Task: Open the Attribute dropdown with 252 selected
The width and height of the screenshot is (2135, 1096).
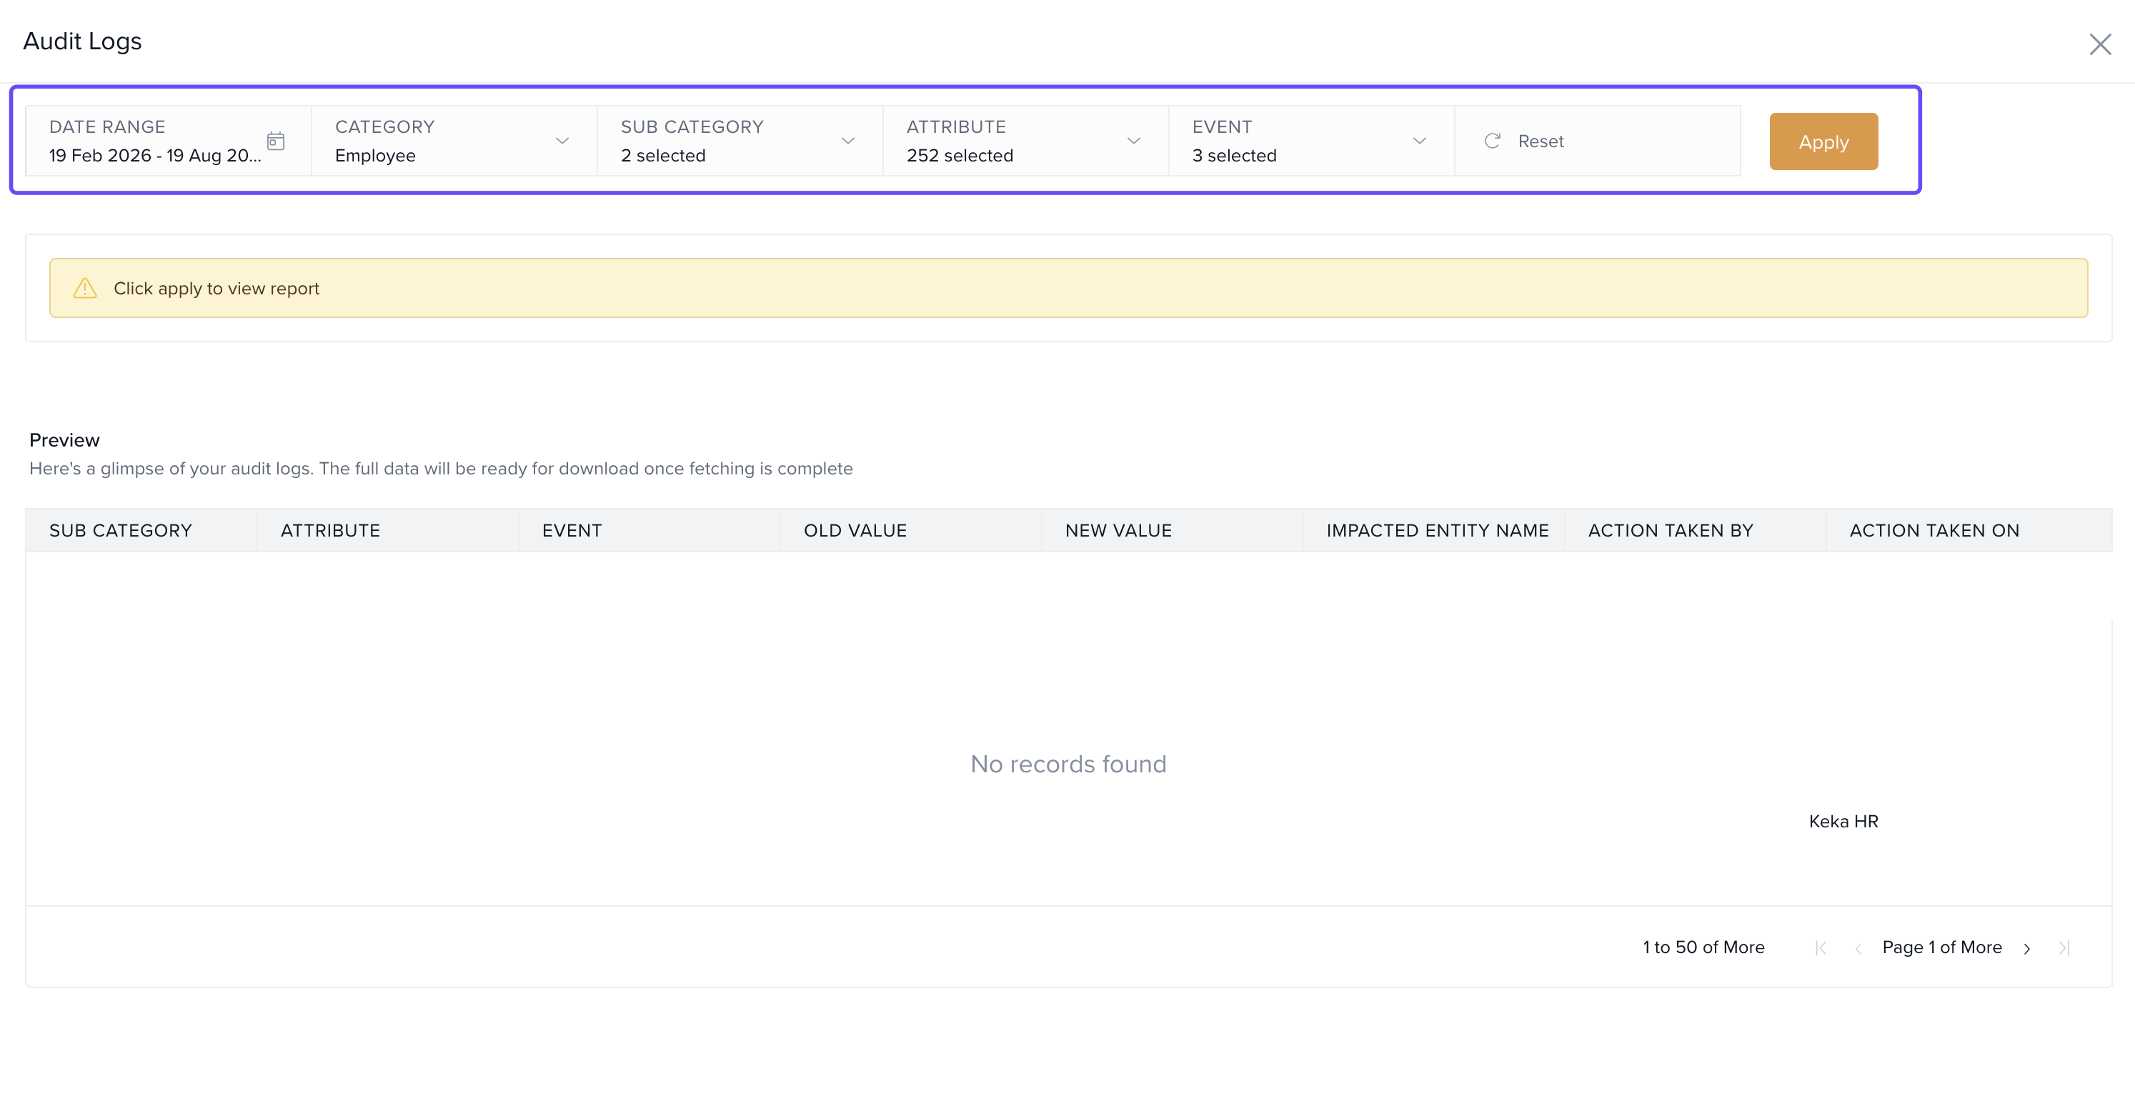Action: point(1026,141)
